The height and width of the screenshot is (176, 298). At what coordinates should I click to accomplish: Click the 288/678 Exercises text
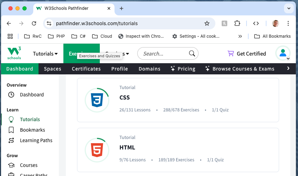click(181, 110)
